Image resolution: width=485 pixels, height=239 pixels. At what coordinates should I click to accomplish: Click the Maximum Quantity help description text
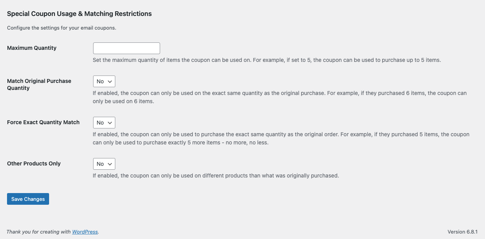tap(266, 60)
